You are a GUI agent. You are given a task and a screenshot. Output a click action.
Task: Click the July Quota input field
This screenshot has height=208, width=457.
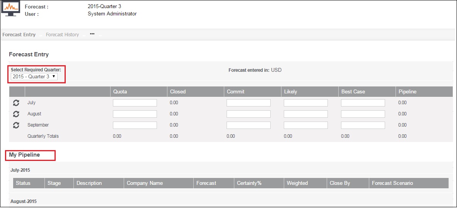pyautogui.click(x=135, y=103)
